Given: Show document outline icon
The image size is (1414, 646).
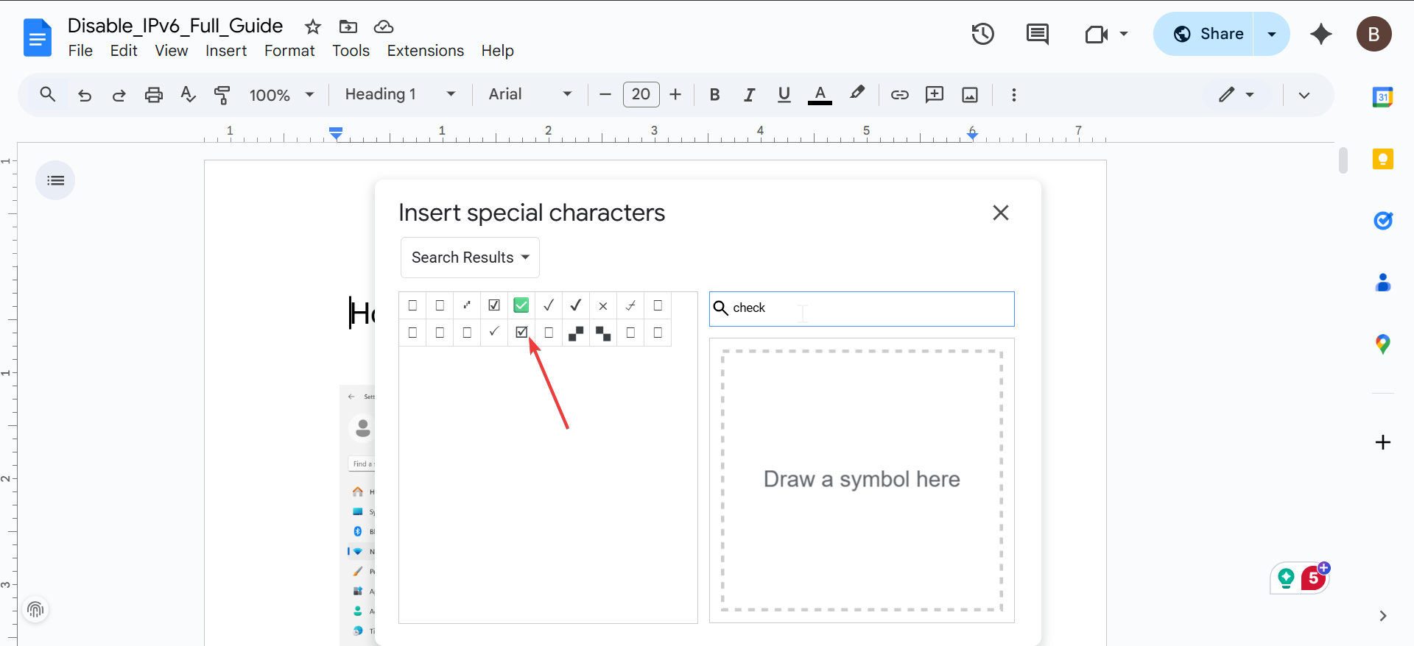Looking at the screenshot, I should point(55,180).
